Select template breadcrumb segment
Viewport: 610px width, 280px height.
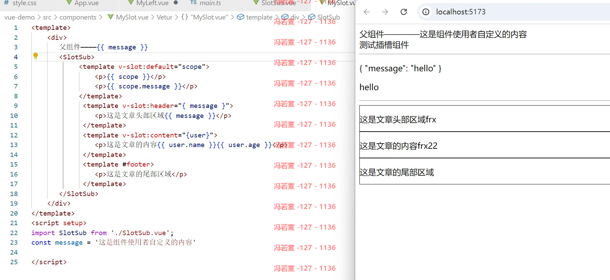tap(259, 17)
